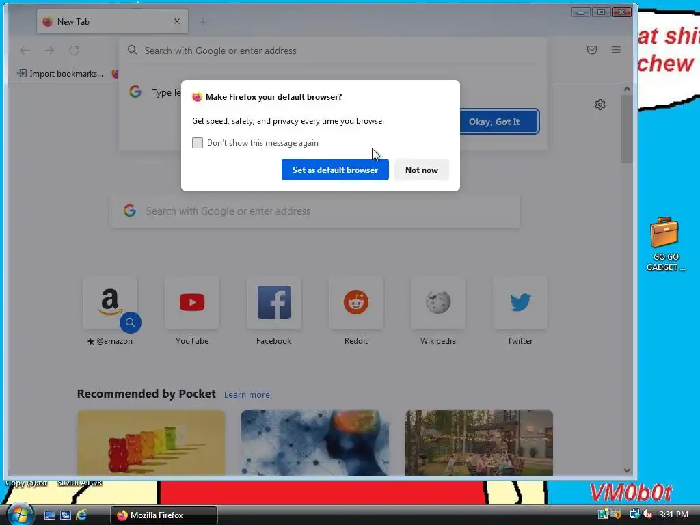Image resolution: width=700 pixels, height=525 pixels.
Task: Open the gummy bears Pocket story thumbnail
Action: point(151,443)
